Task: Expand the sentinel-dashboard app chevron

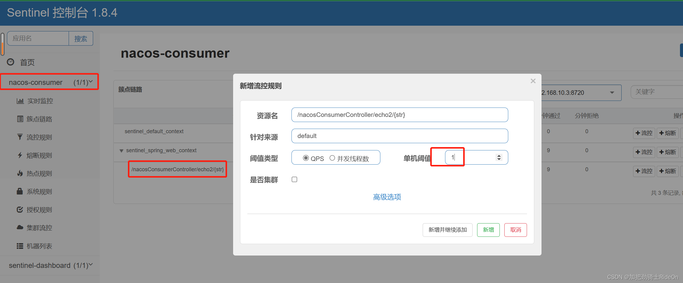Action: pyautogui.click(x=91, y=265)
